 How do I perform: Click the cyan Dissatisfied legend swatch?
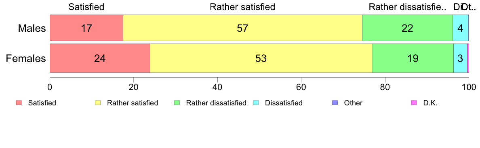[256, 103]
